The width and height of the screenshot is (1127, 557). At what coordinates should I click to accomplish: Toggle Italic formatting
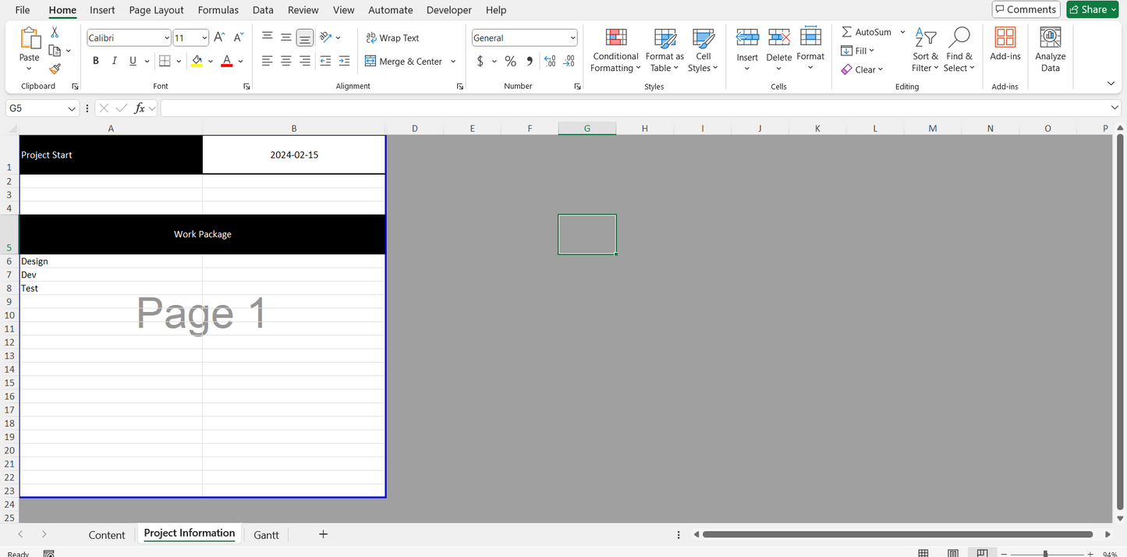pos(115,61)
